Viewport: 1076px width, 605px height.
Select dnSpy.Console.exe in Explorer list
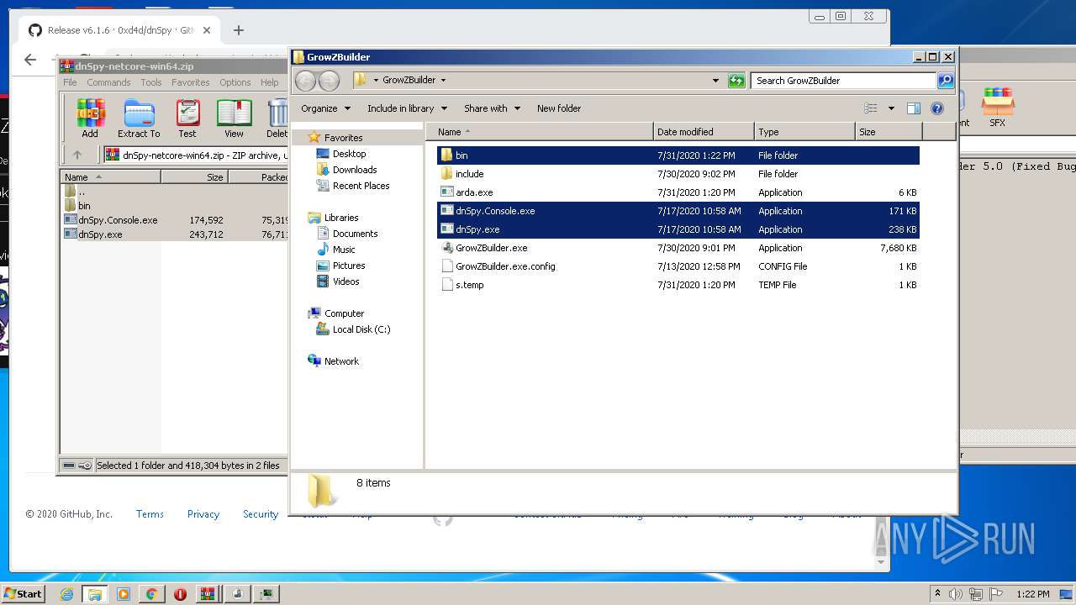click(x=678, y=211)
